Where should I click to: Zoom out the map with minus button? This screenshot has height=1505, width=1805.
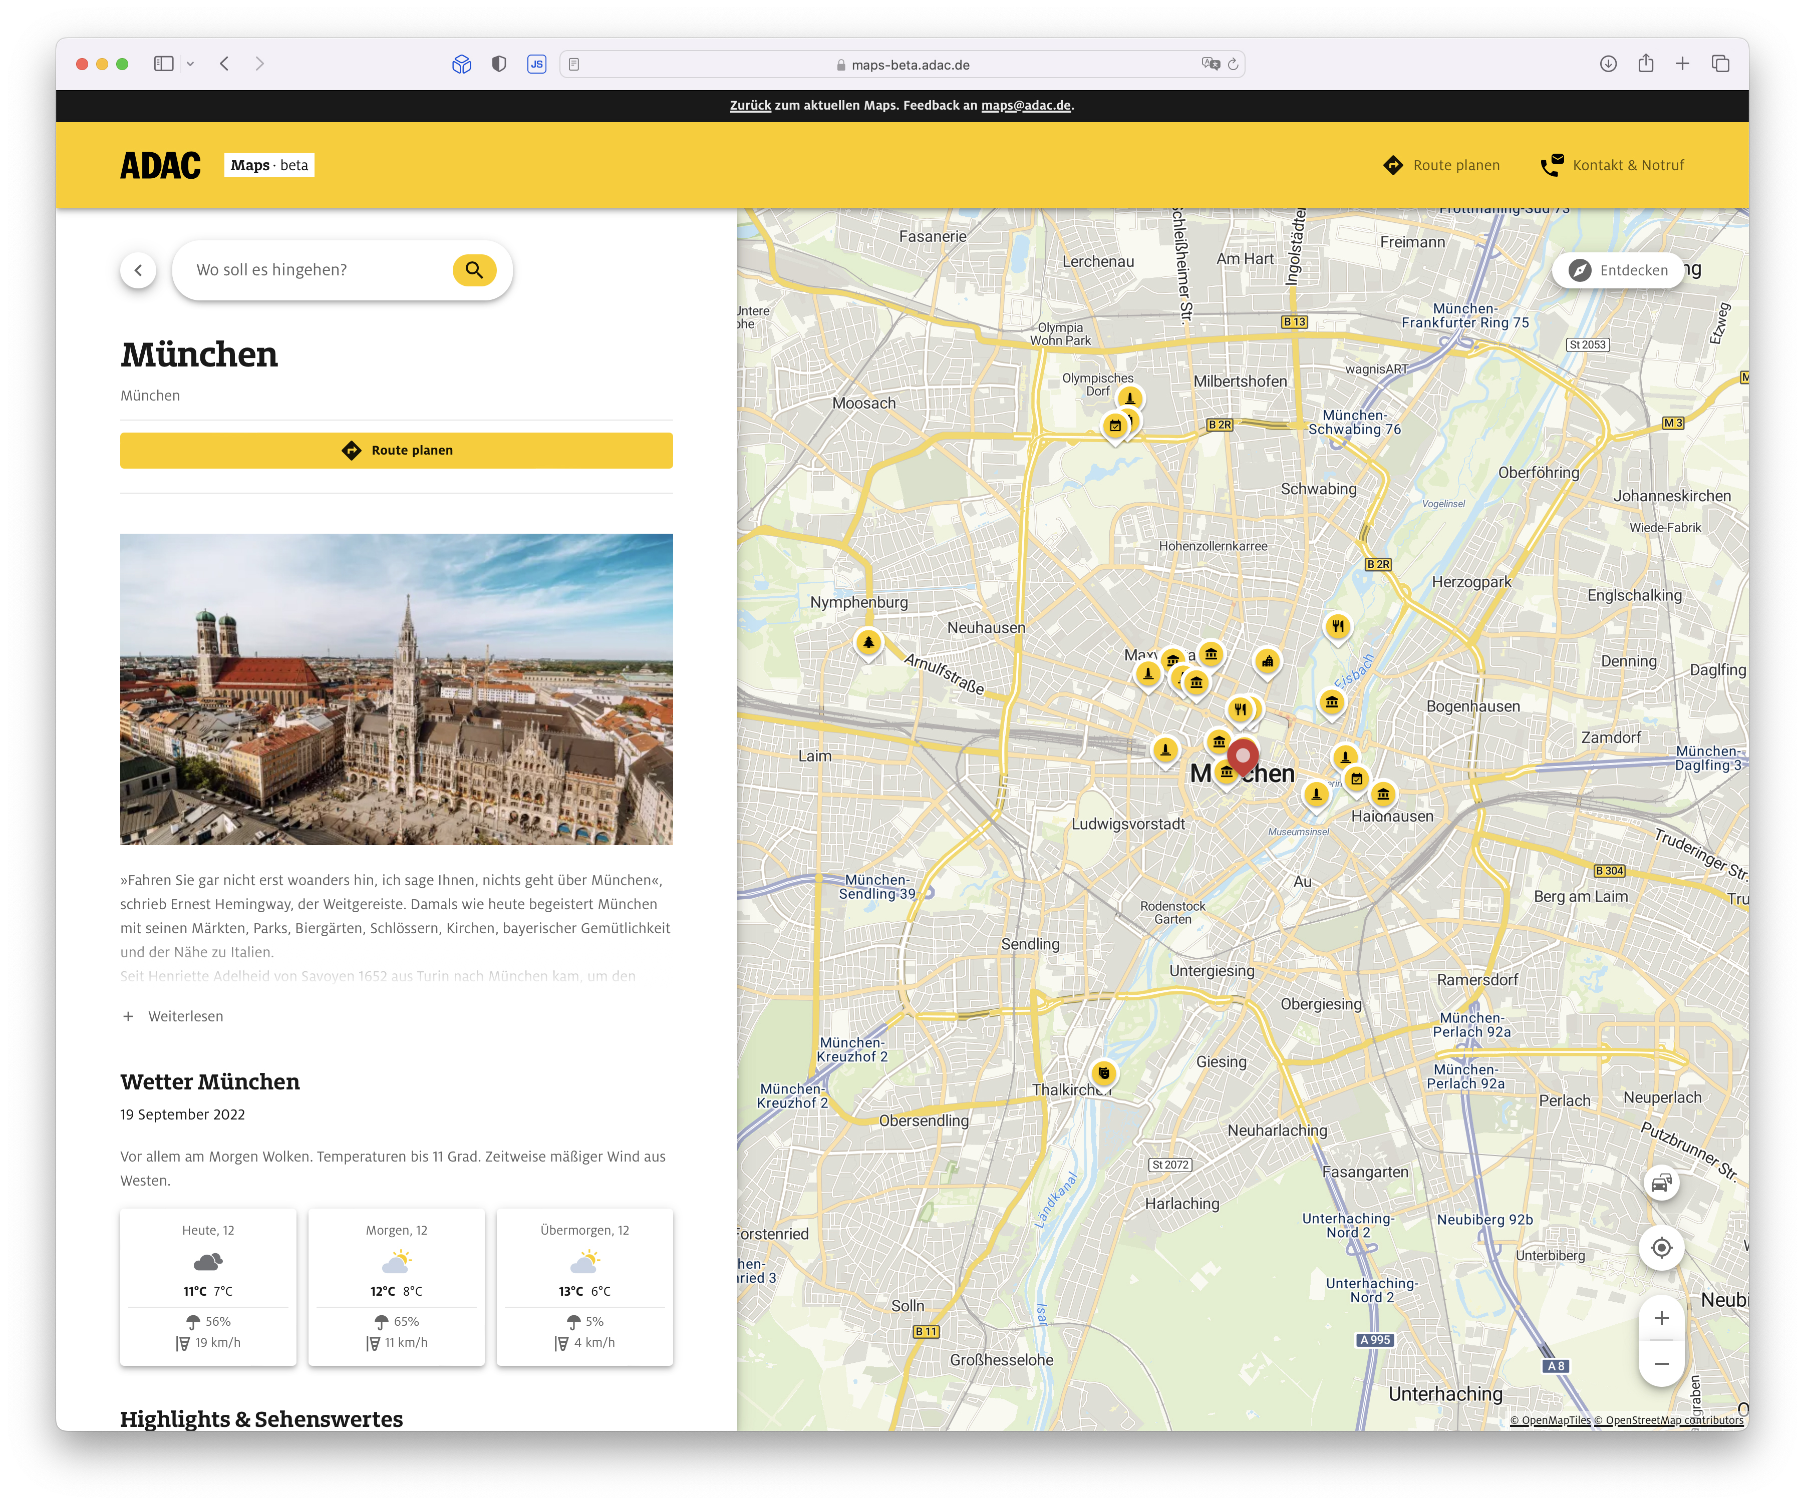pyautogui.click(x=1661, y=1364)
